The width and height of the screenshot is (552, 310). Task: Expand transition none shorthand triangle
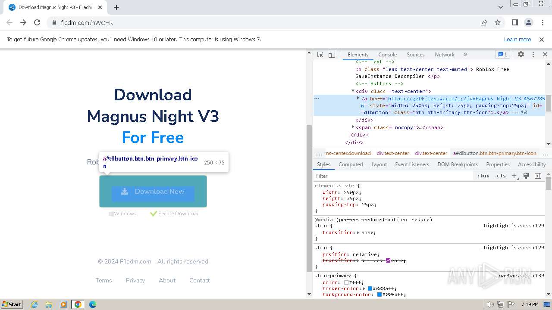358,232
